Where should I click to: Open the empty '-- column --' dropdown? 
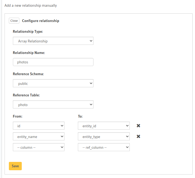pos(39,147)
